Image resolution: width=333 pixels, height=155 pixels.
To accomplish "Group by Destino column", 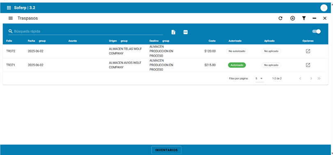I will [166, 41].
